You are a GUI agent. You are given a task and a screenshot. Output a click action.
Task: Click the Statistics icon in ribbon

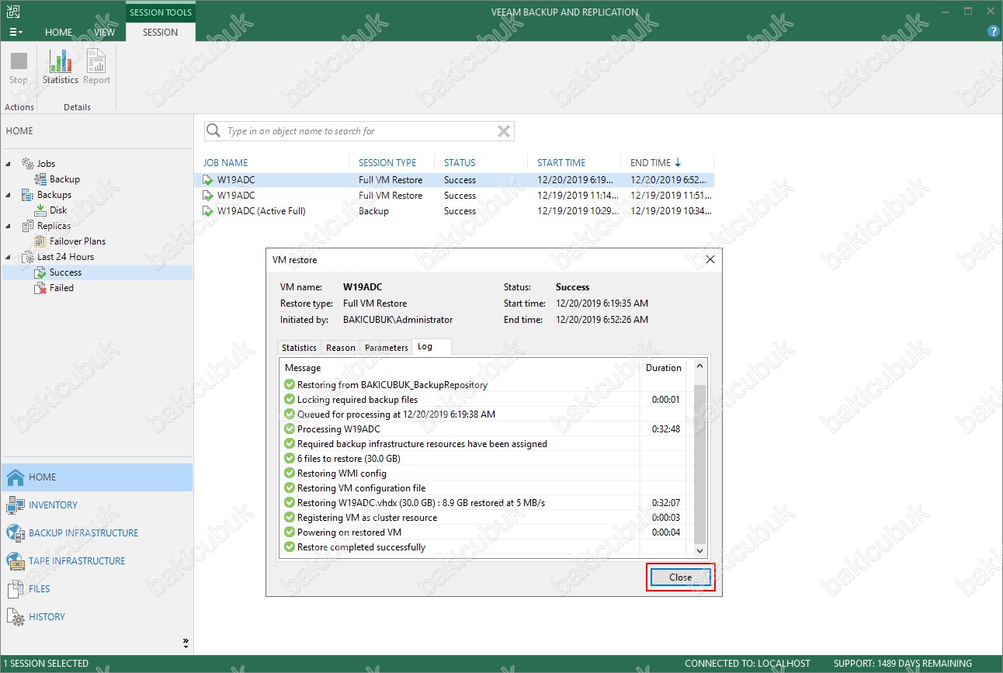click(60, 67)
